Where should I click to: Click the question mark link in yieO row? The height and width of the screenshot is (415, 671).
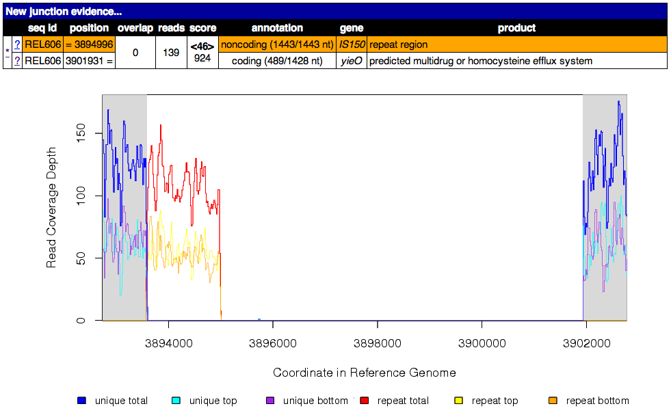[x=17, y=61]
